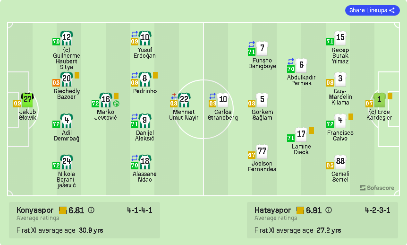
Task: Click Joelson Fernandes' 6.7 rating badge
Action: coord(252,155)
